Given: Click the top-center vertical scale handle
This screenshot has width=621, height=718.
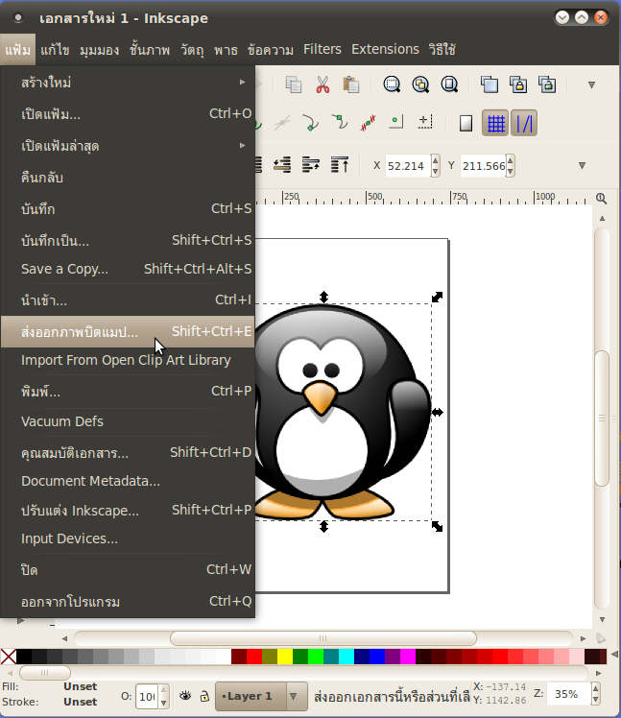Looking at the screenshot, I should (x=323, y=298).
